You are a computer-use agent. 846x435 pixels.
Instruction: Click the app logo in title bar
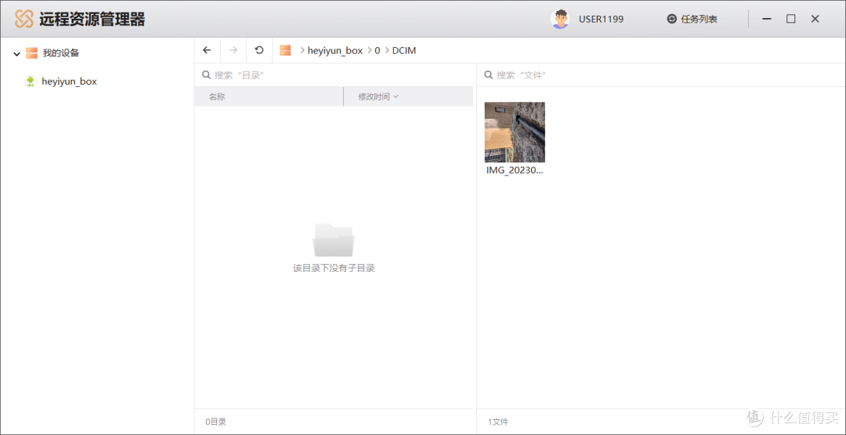(x=23, y=19)
